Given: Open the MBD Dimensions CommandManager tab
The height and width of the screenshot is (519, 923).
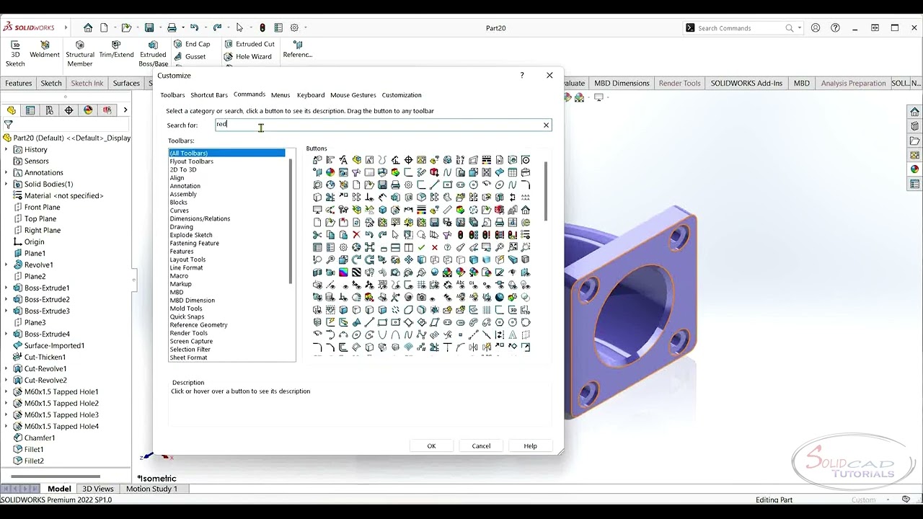Looking at the screenshot, I should (x=622, y=83).
